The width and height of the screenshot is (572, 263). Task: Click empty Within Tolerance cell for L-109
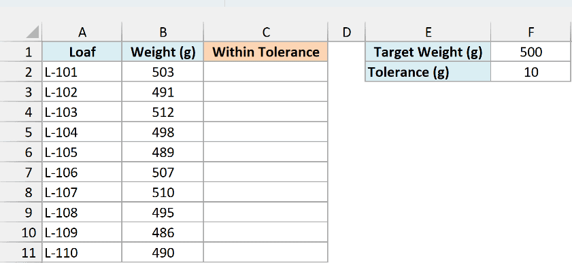[265, 232]
